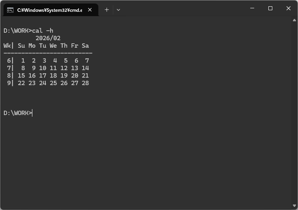The width and height of the screenshot is (298, 210).
Task: Click date 18 in the calendar
Action: (53, 76)
